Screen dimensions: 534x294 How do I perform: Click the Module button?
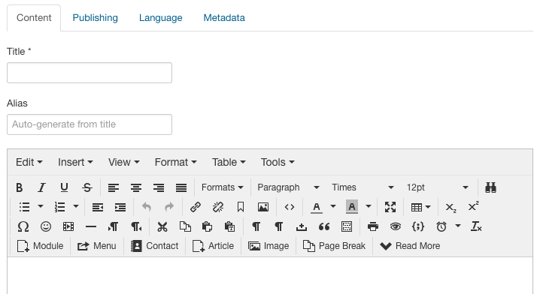click(x=40, y=246)
